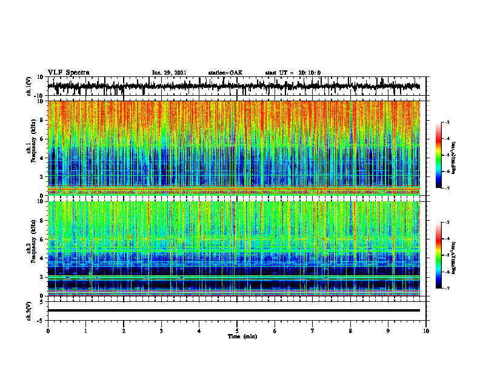Click the "VLF Spectra" plot title
Viewport: 480px width, 371px height.
point(68,72)
